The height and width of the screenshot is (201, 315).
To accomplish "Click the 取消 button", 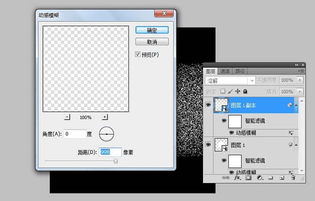I will 152,42.
